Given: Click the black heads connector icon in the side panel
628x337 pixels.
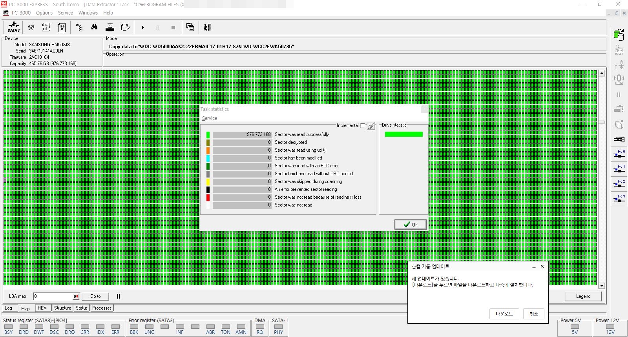Looking at the screenshot, I should (619, 139).
